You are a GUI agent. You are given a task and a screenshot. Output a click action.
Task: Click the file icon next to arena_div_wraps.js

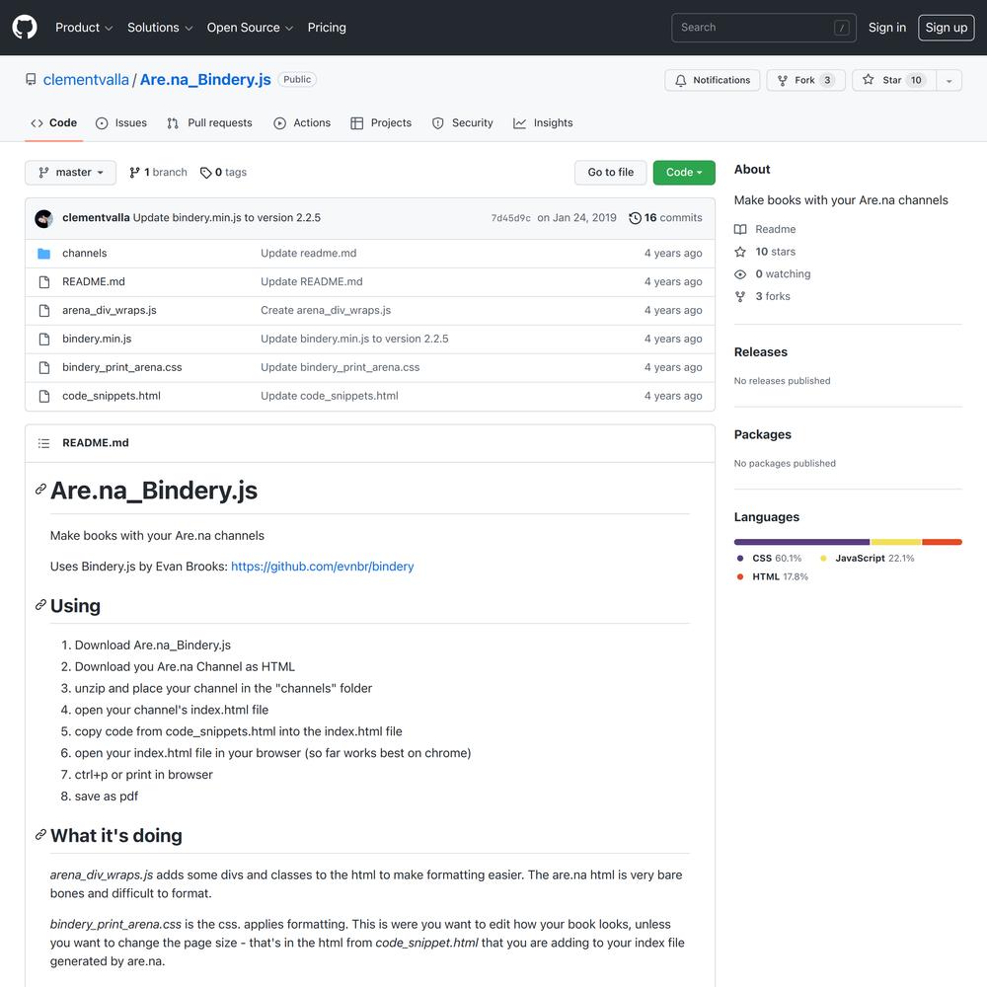pos(44,311)
